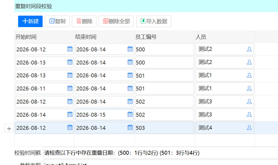Open person picker for first 测试3 row
Viewport: 278px width, 165px height.
[249, 102]
